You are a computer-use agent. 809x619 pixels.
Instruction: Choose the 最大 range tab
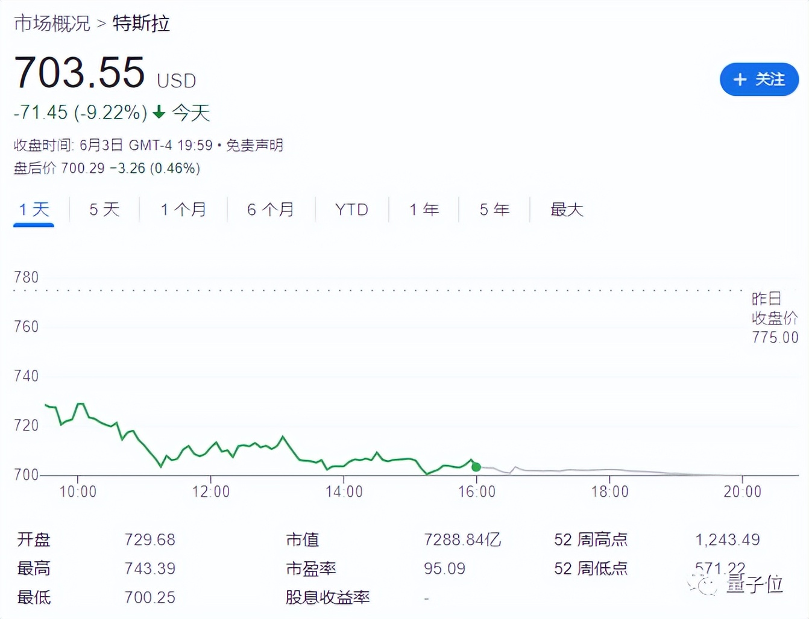[x=567, y=210]
